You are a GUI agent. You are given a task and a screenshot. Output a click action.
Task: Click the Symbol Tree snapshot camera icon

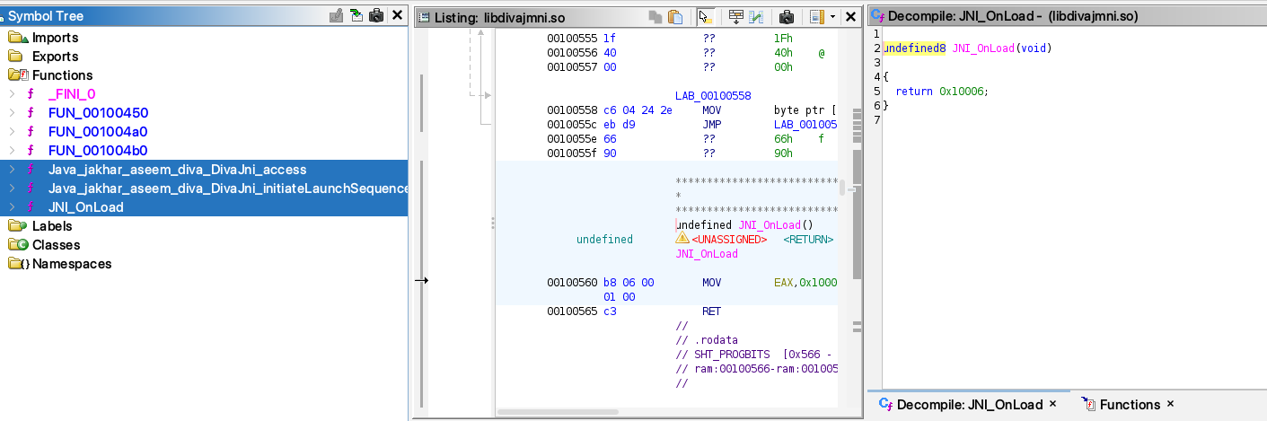coord(376,16)
